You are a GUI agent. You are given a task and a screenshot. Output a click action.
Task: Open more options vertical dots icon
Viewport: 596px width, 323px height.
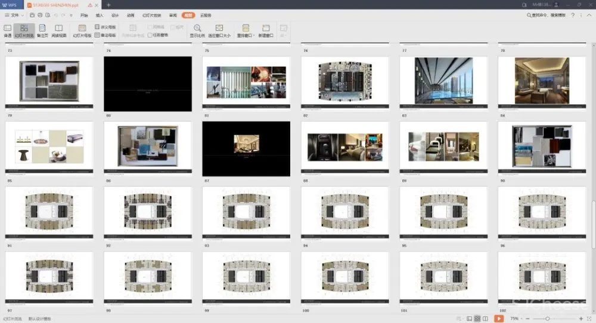pos(581,15)
